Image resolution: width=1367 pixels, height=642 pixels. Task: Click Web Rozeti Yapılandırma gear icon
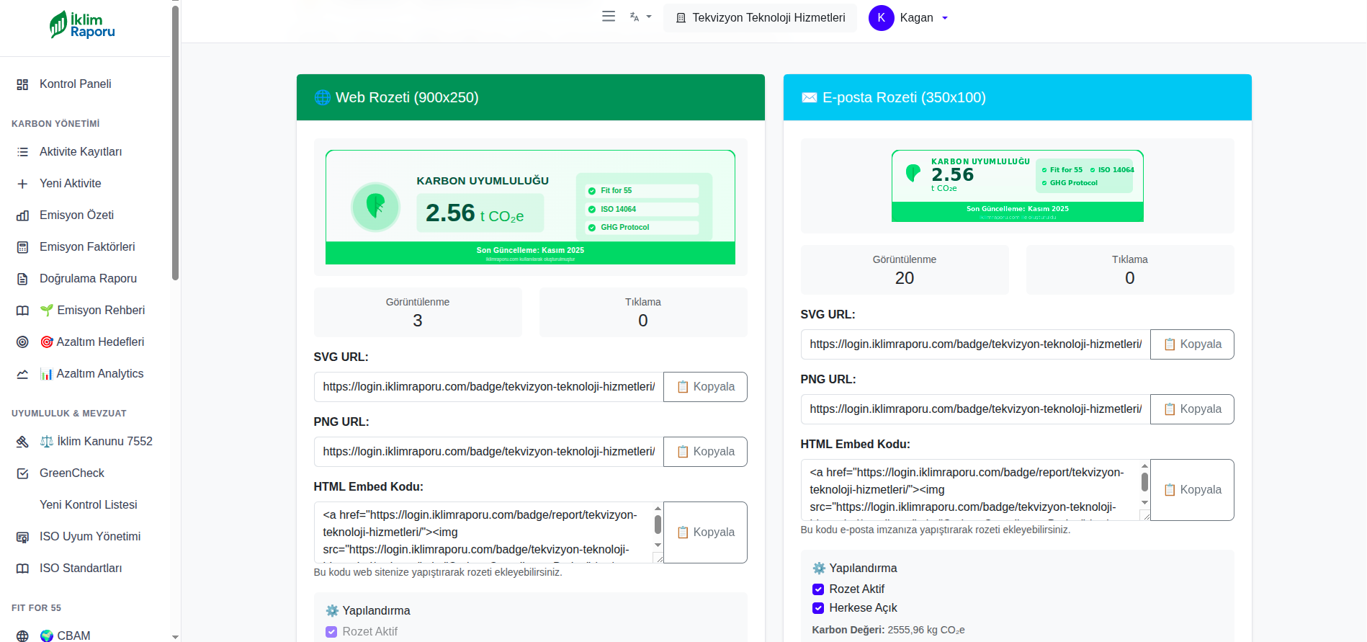coord(331,611)
